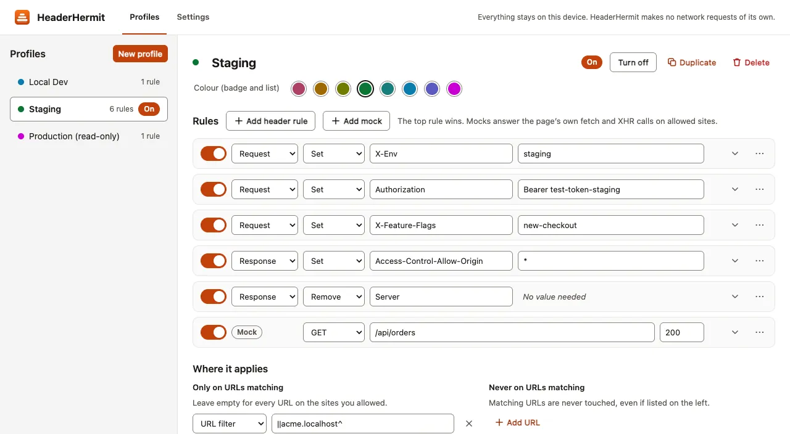Pick the teal colour swatch
This screenshot has width=790, height=434.
coord(388,89)
